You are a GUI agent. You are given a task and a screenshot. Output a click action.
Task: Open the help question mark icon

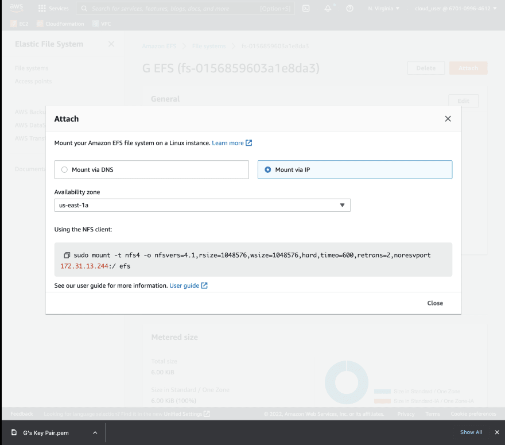[x=349, y=9]
